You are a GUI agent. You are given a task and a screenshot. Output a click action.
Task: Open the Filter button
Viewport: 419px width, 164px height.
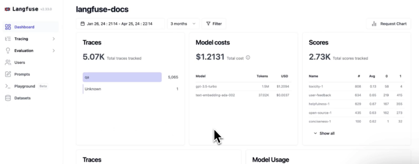click(214, 24)
